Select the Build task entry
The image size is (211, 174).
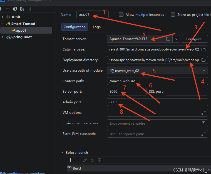click(139, 168)
